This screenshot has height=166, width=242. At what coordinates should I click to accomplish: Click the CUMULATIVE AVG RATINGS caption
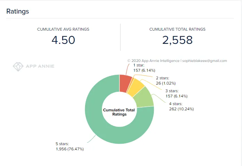pos(63,29)
